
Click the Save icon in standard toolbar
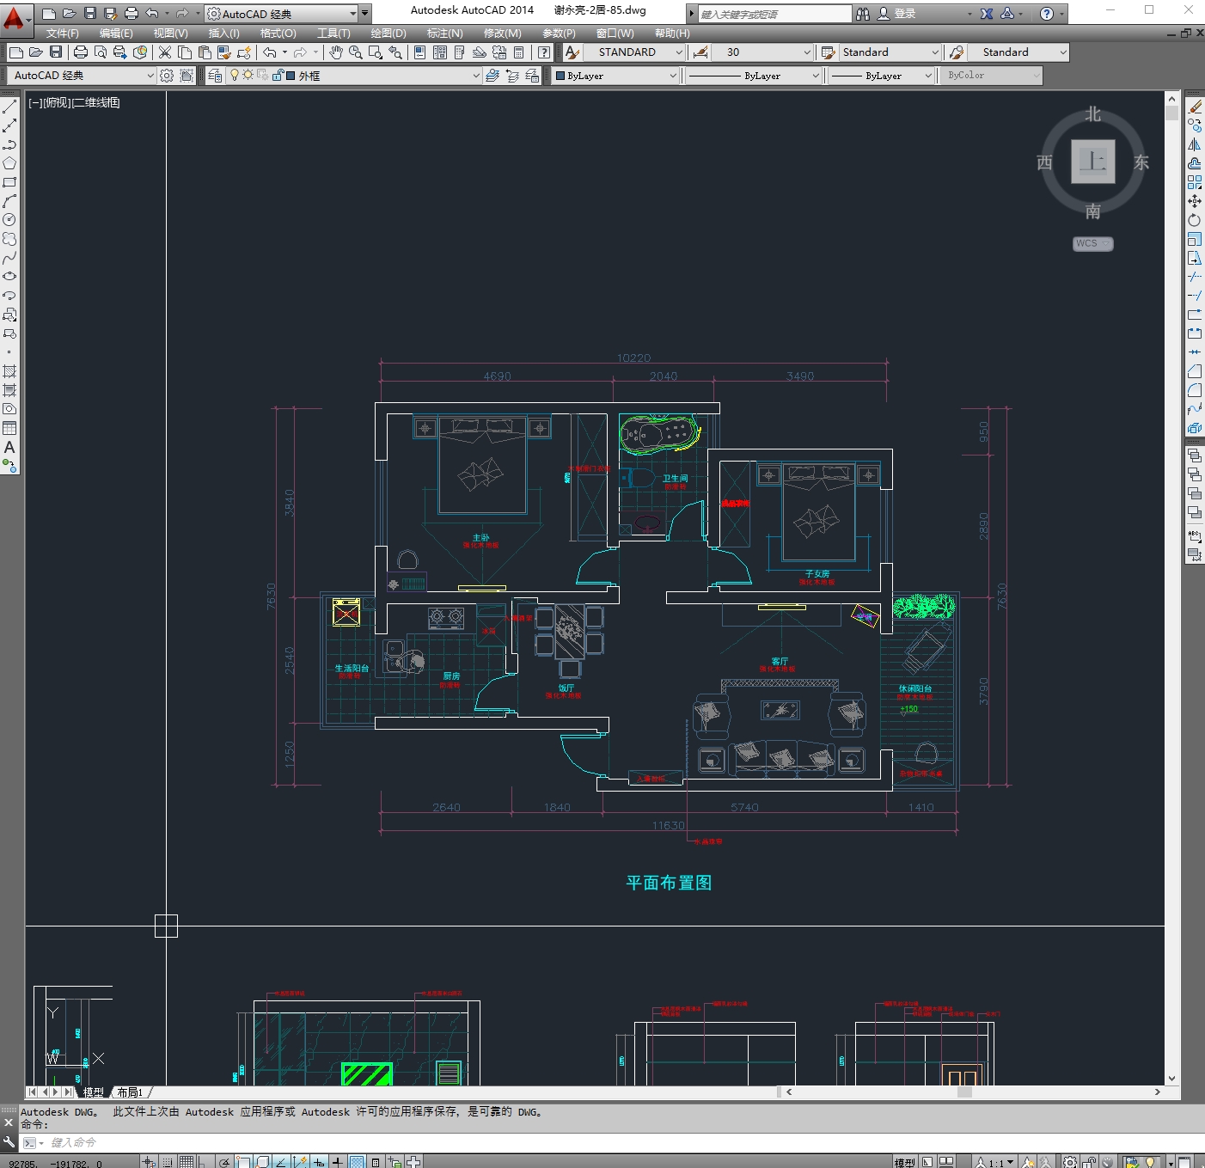(56, 52)
